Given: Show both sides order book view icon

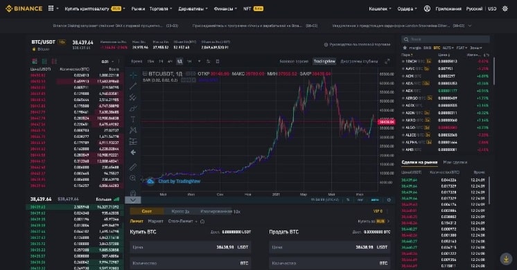Looking at the screenshot, I should tap(35, 61).
